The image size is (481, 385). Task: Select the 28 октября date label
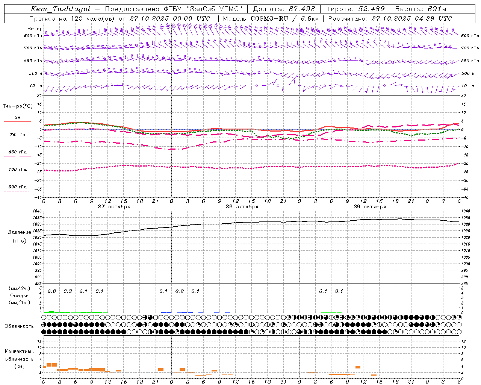(x=242, y=207)
